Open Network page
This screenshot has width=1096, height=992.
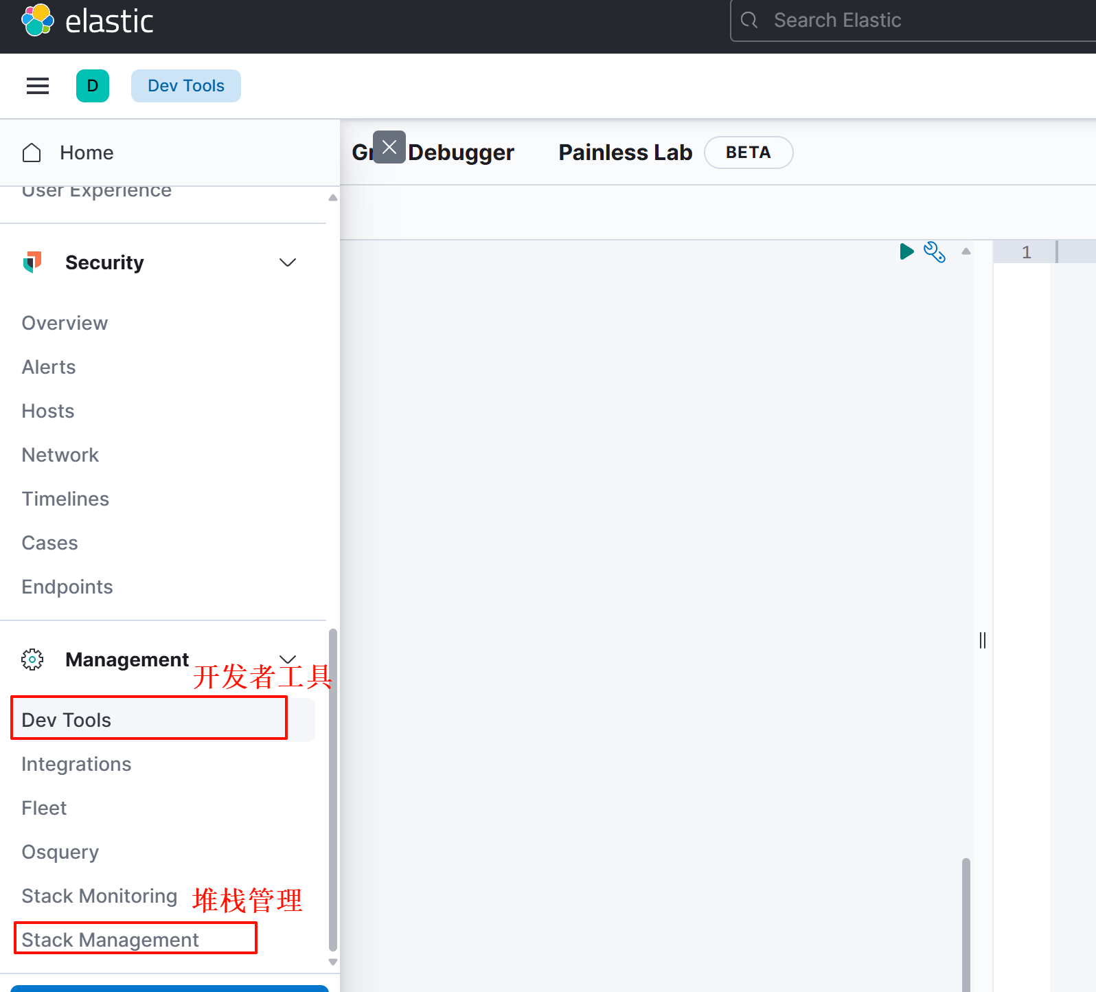point(60,455)
